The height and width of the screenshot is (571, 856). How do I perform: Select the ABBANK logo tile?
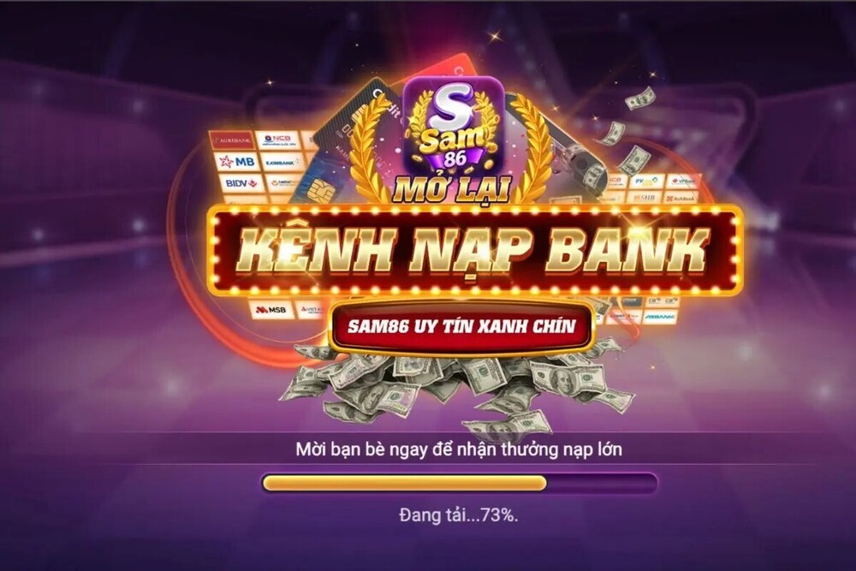pos(659,316)
